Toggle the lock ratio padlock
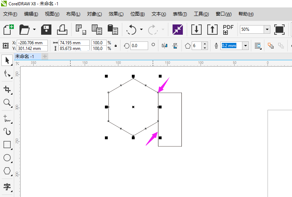The image size is (292, 197). coord(116,46)
